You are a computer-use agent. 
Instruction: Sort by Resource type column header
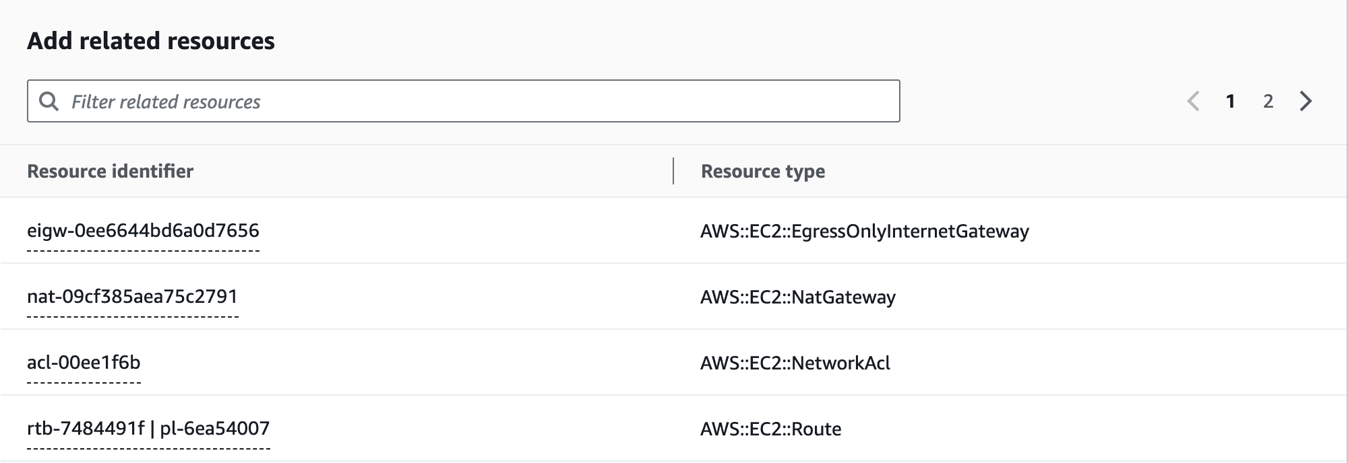coord(763,172)
